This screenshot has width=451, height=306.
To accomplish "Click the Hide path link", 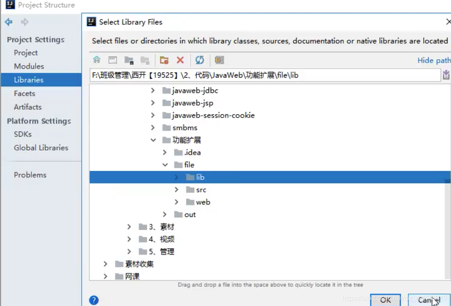I will pos(434,60).
